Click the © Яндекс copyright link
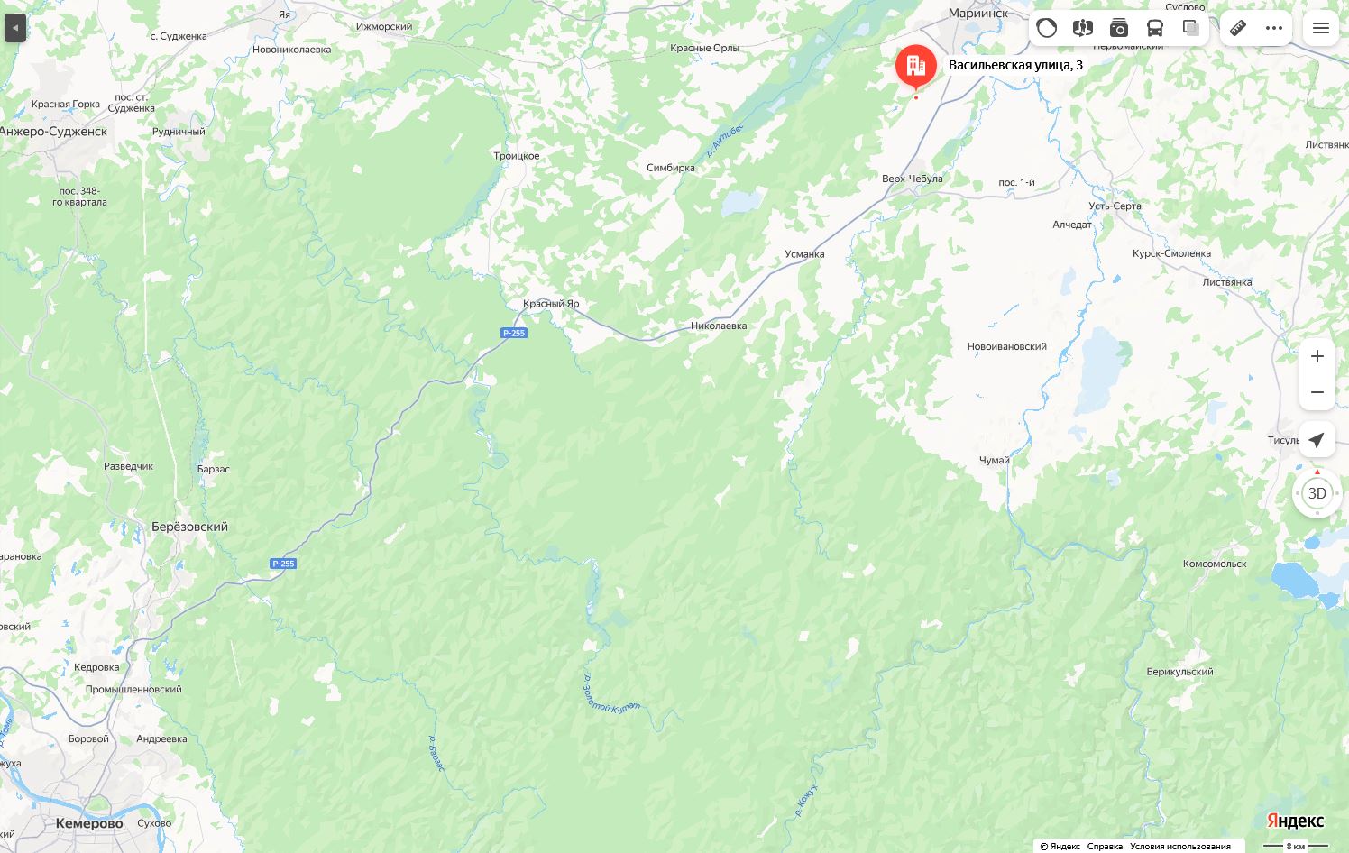Image resolution: width=1349 pixels, height=853 pixels. coord(1060,846)
